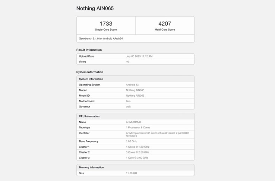275x181 pixels.
Task: Select the 'walt' governor value
Action: pyautogui.click(x=128, y=106)
